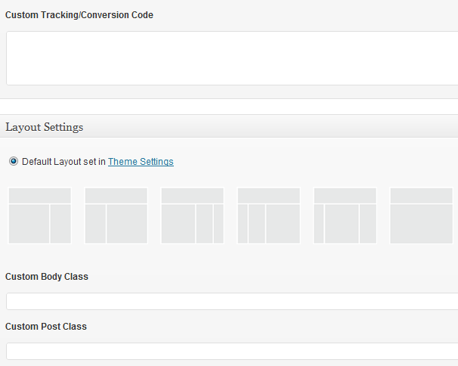Select the sidebar-content layout icon
The image size is (458, 366).
[116, 216]
